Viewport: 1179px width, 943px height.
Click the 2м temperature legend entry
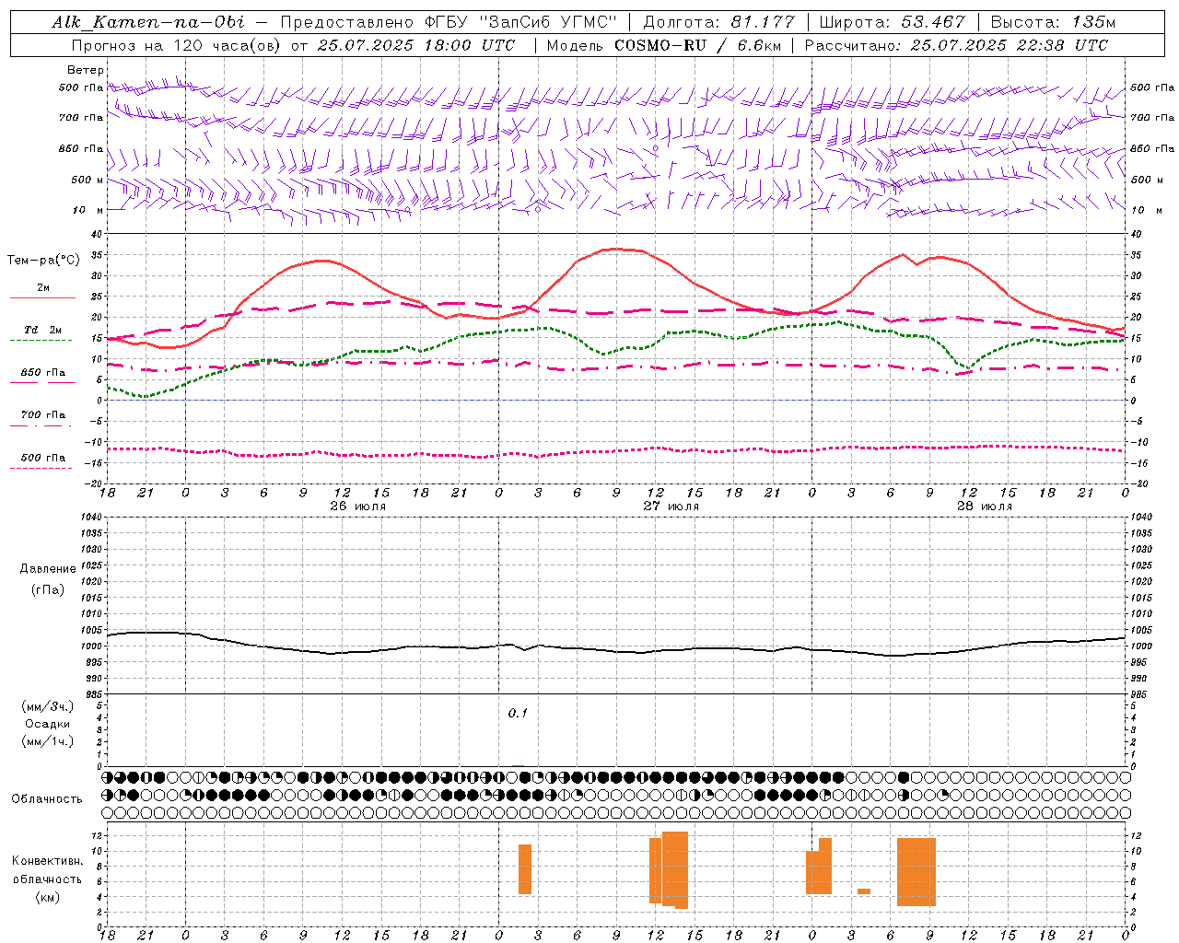click(43, 288)
